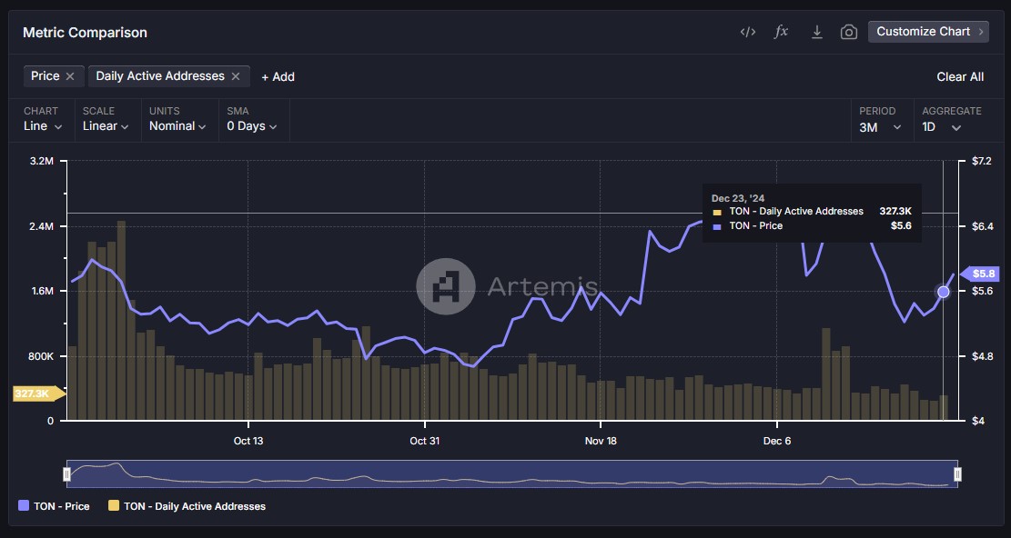Add another metric with + Add
Image resolution: width=1011 pixels, height=538 pixels.
(x=278, y=76)
